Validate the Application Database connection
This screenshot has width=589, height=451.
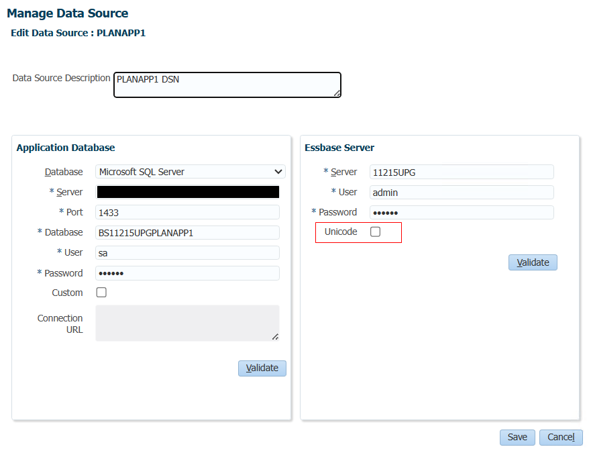click(262, 368)
